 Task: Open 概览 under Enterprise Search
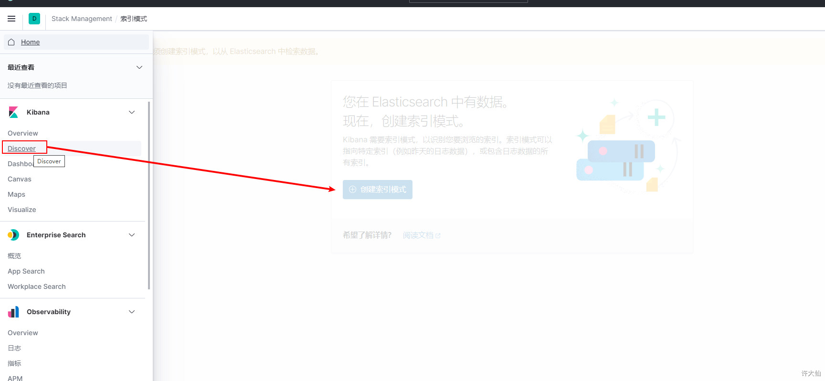(x=14, y=256)
